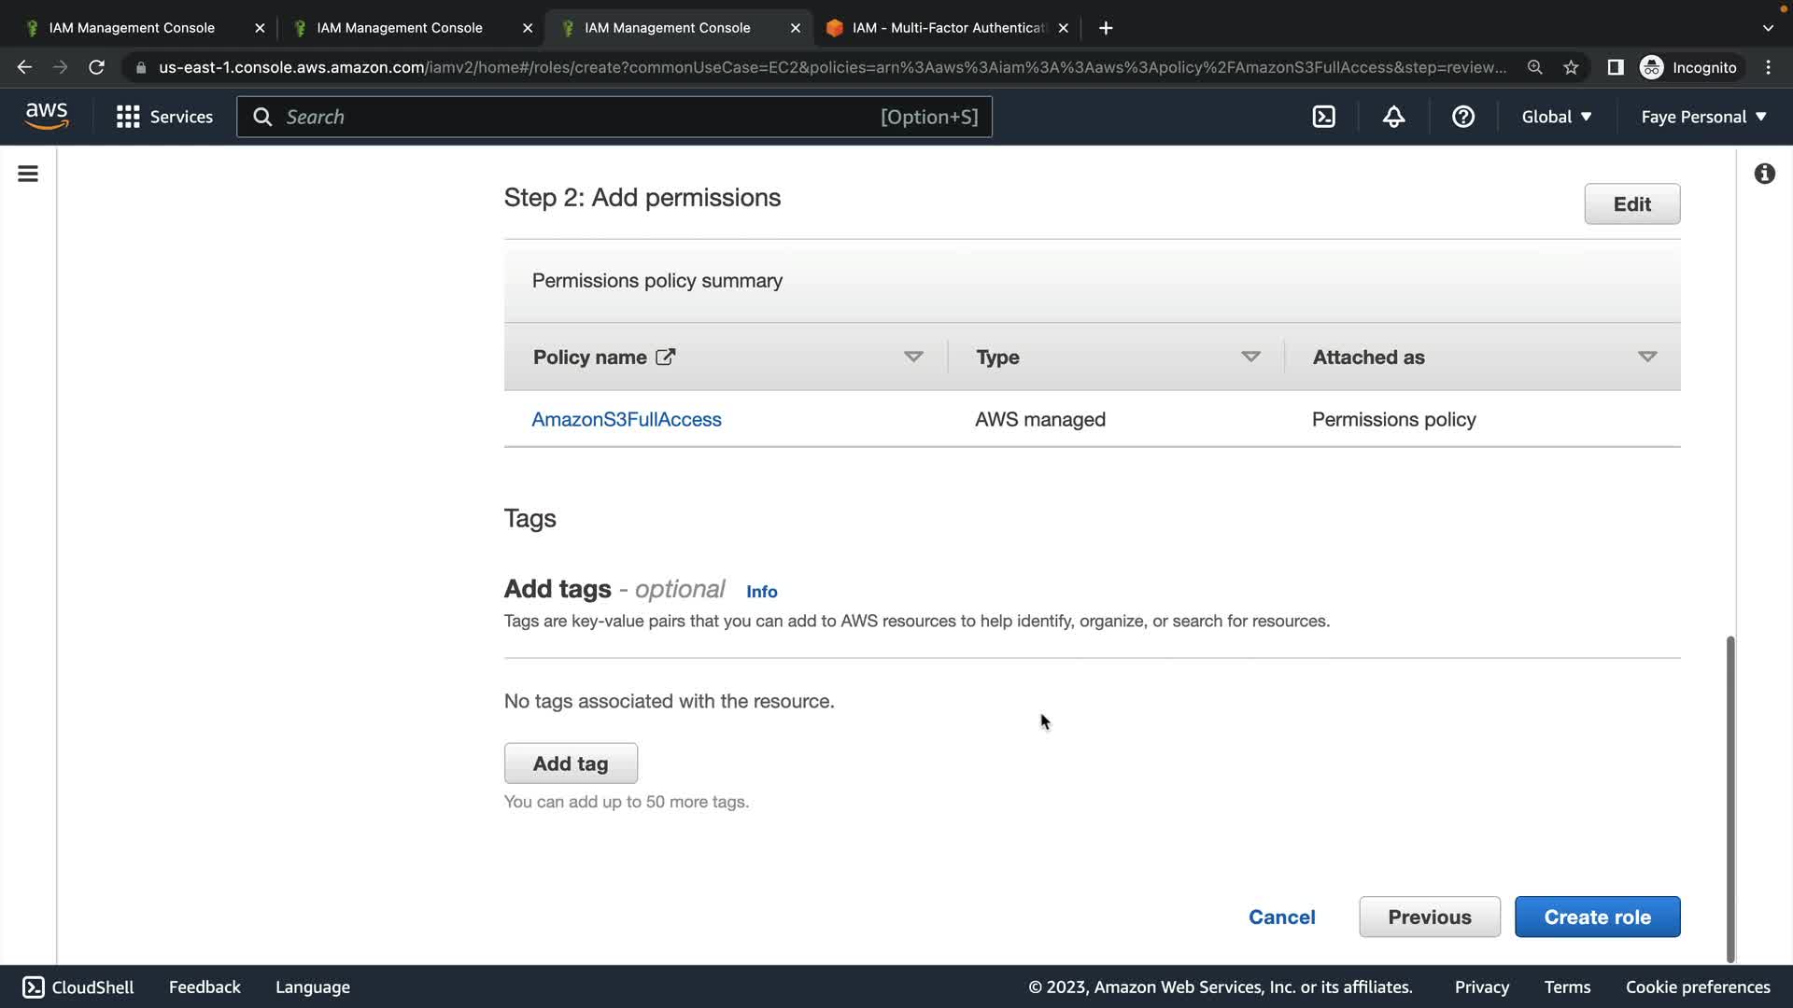The image size is (1793, 1008).
Task: Switch to the first IAM Management Console tab
Action: click(x=132, y=28)
